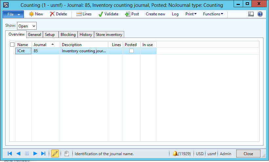Open journal Lines from toolbar
This screenshot has width=269, height=162.
(79, 14)
